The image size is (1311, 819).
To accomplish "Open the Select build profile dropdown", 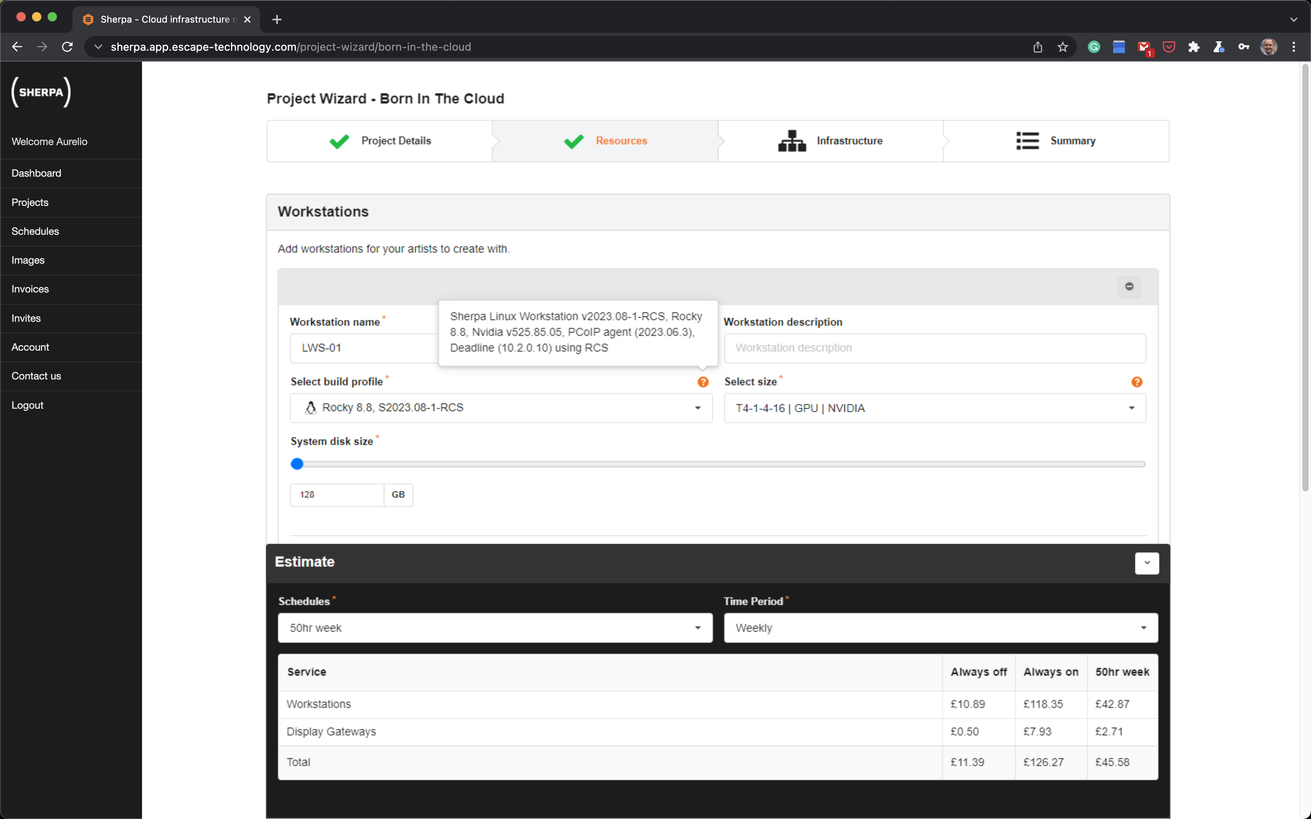I will (501, 408).
